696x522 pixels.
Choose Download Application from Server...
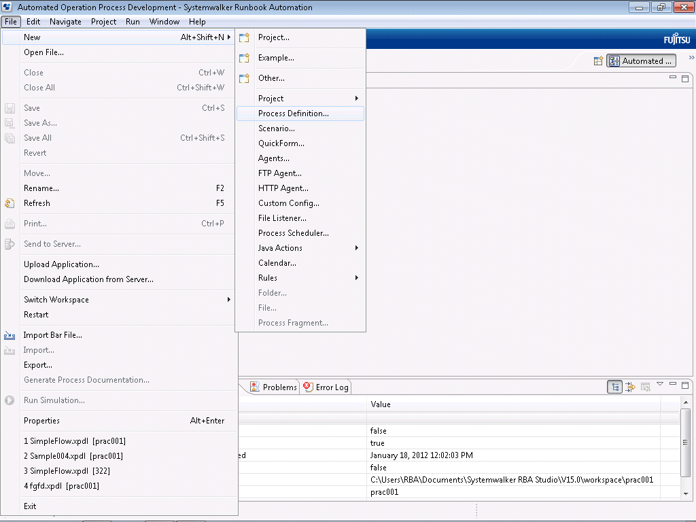pos(118,279)
